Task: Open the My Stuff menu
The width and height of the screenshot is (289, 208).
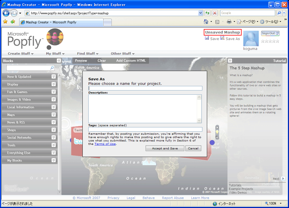Action: pyautogui.click(x=55, y=54)
